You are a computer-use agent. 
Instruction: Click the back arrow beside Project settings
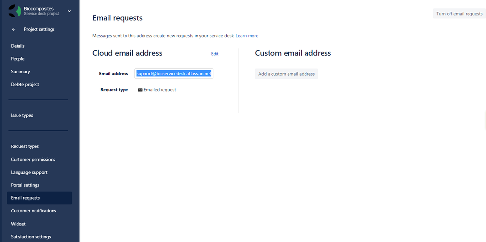point(13,29)
